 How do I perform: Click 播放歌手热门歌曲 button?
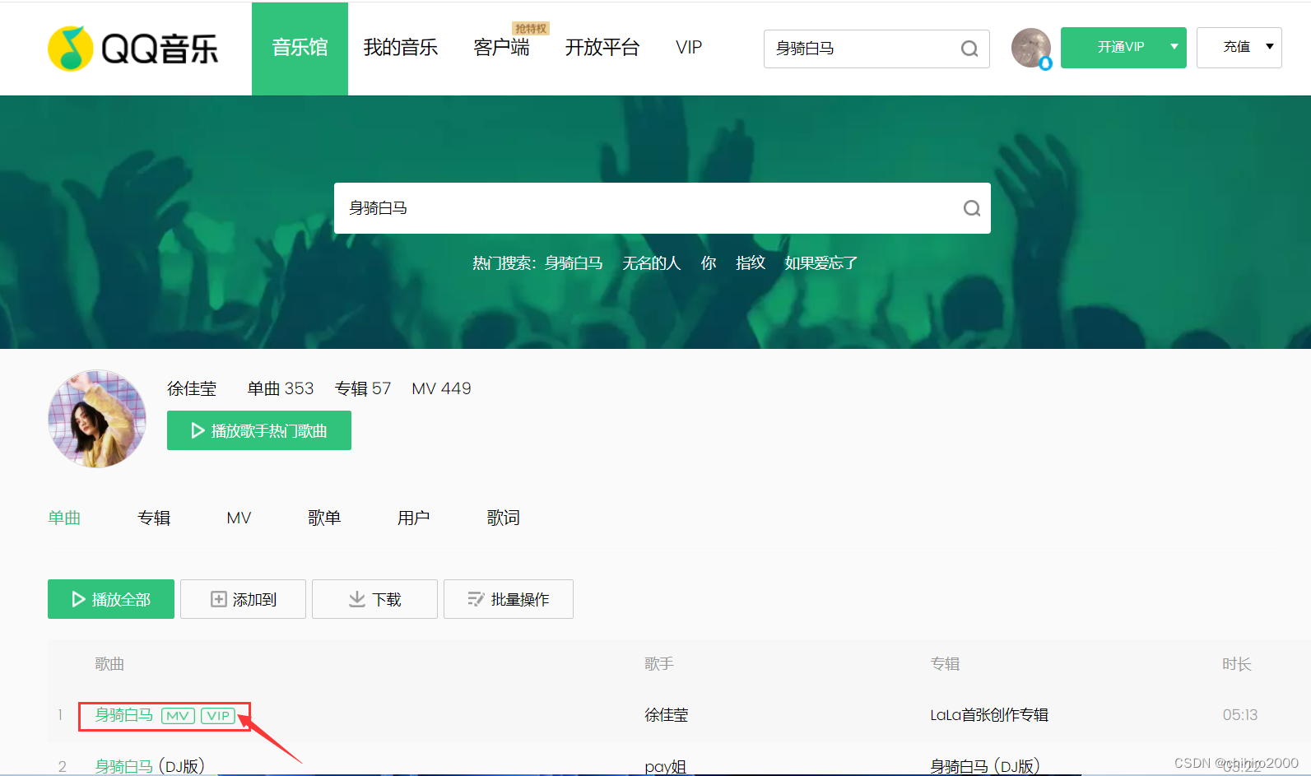(259, 430)
